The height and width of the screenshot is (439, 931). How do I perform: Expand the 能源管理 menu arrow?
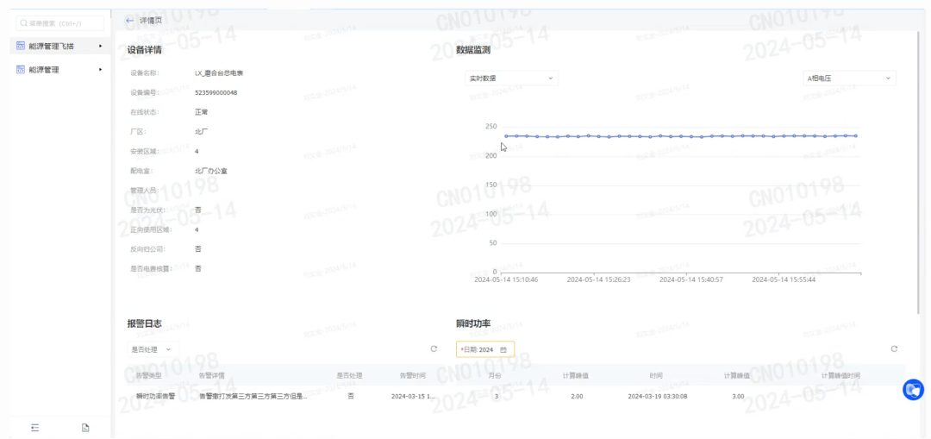click(x=100, y=69)
